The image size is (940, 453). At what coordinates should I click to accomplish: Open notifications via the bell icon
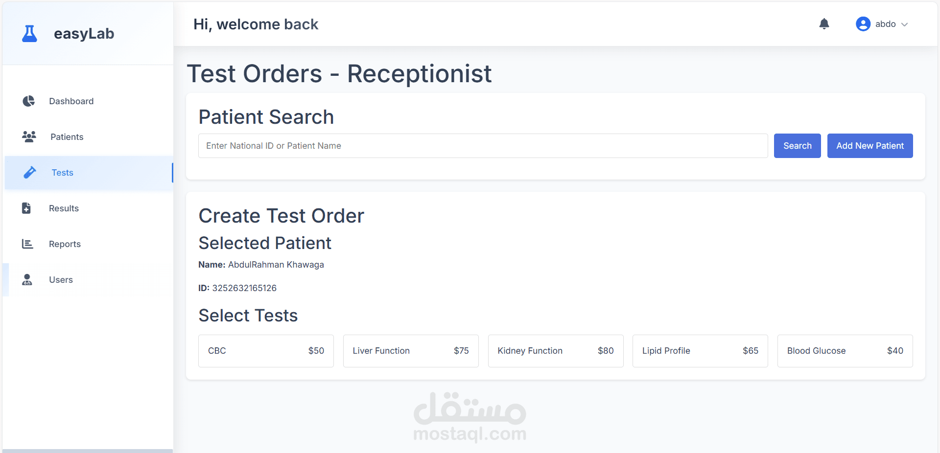[824, 24]
